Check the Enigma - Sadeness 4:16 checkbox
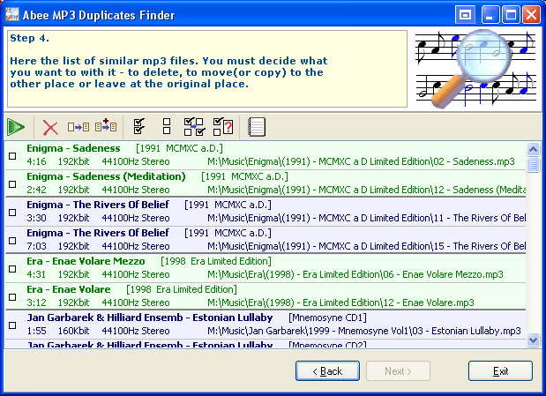Image resolution: width=546 pixels, height=396 pixels. point(12,156)
